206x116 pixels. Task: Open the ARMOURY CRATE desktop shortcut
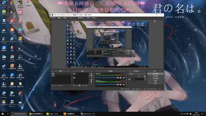coord(4,40)
